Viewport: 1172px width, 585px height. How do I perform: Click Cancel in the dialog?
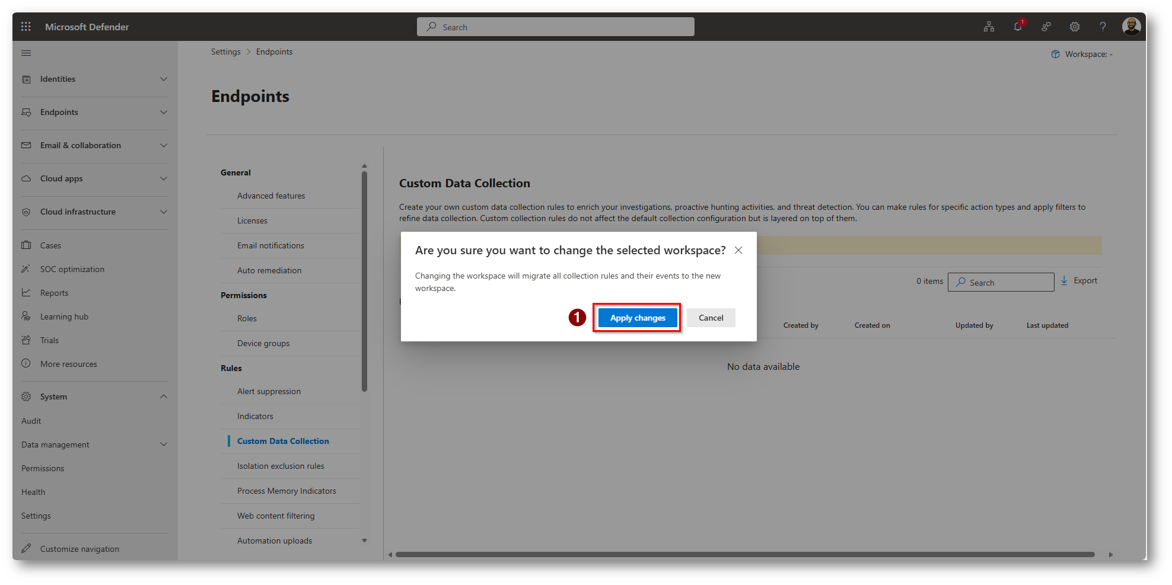[x=711, y=318]
